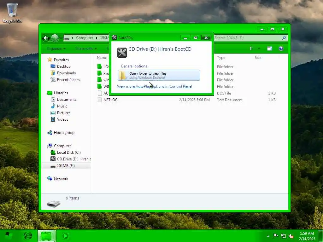Minimize the Explorer window

pyautogui.click(x=262, y=29)
